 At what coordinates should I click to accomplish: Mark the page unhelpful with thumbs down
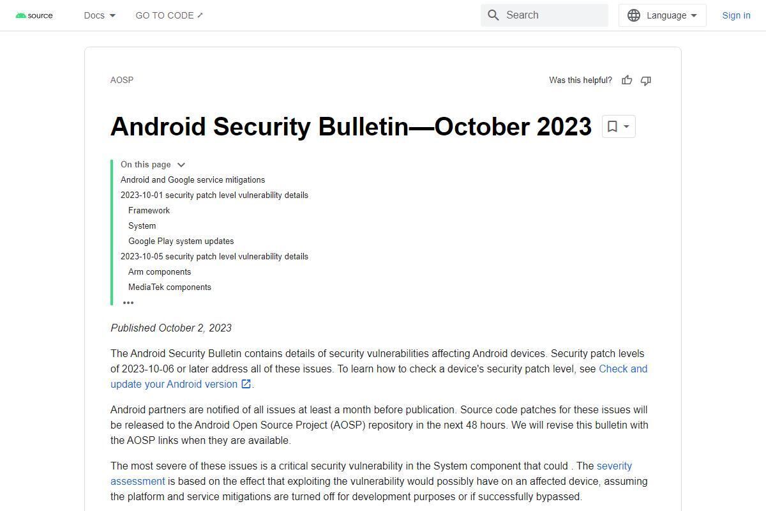click(645, 80)
